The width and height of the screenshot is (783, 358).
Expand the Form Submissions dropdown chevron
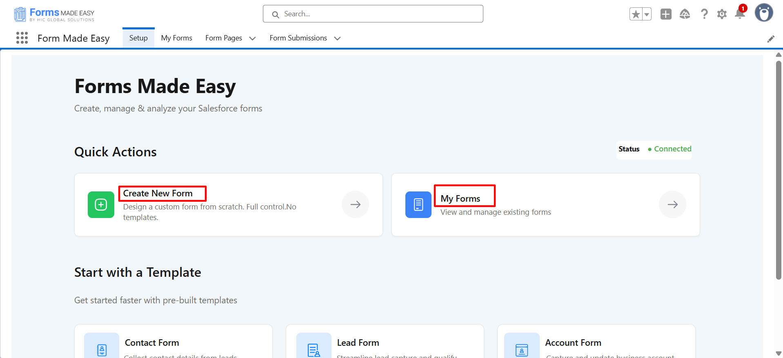[x=337, y=38]
